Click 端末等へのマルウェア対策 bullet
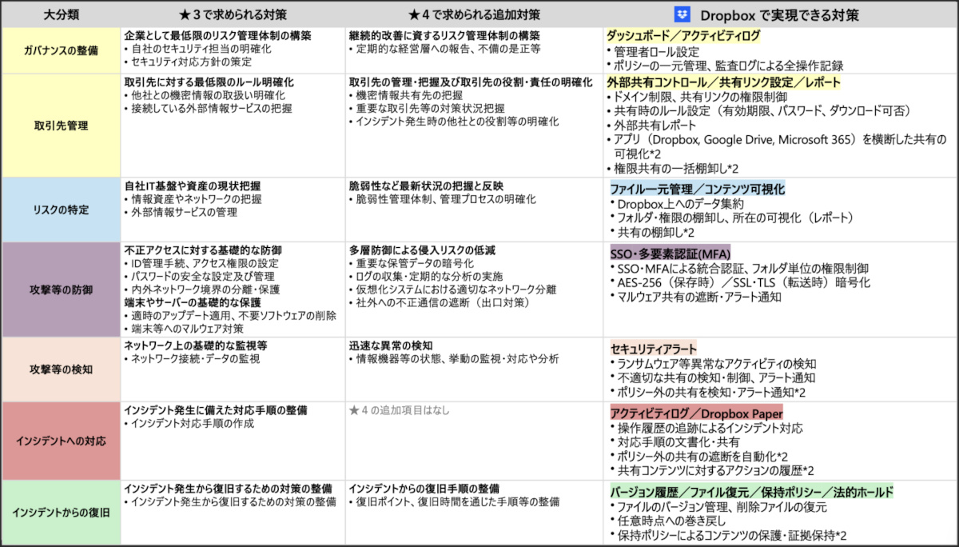The height and width of the screenshot is (547, 959). click(186, 329)
